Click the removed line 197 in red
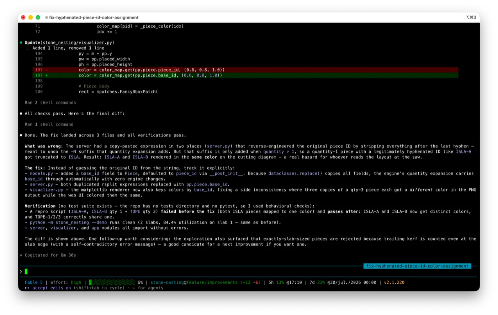498x315 pixels. [245, 70]
